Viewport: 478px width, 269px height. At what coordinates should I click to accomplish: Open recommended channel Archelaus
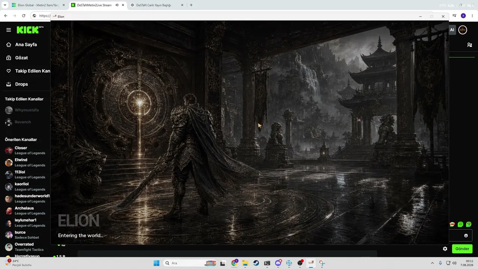(x=25, y=210)
